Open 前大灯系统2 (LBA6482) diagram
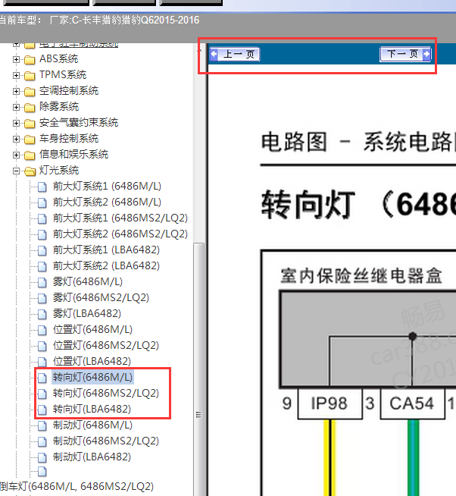Image resolution: width=456 pixels, height=496 pixels. coord(106,265)
